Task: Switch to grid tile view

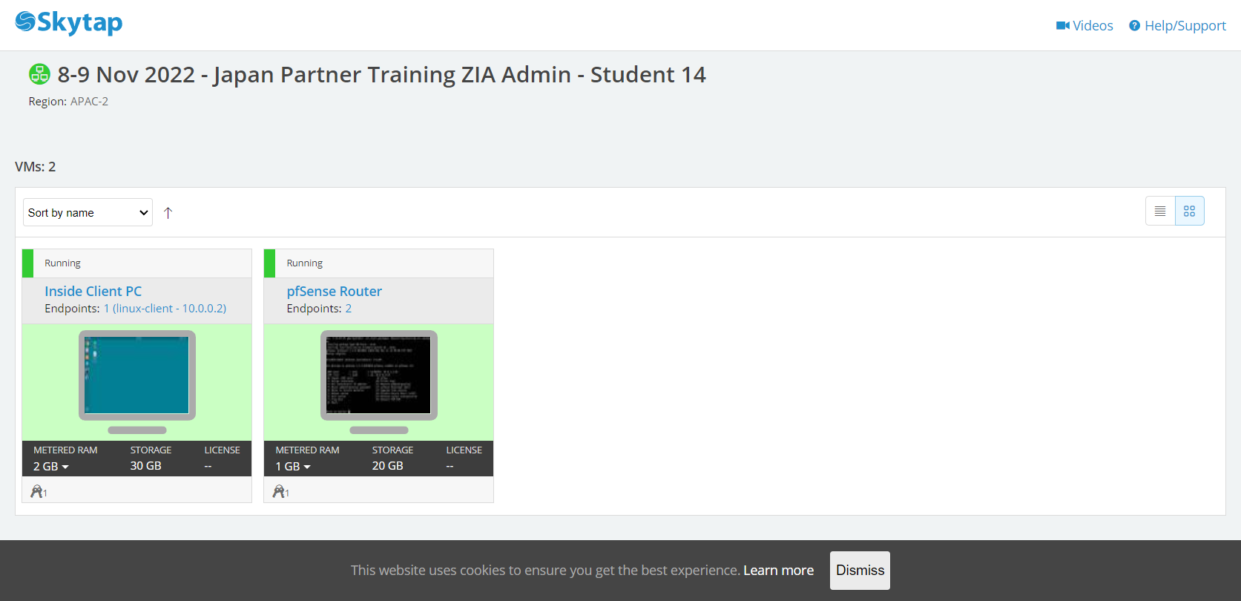Action: point(1190,211)
